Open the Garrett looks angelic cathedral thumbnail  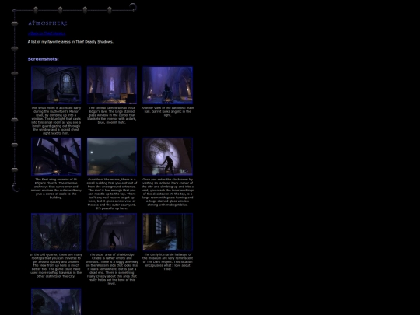pyautogui.click(x=167, y=86)
